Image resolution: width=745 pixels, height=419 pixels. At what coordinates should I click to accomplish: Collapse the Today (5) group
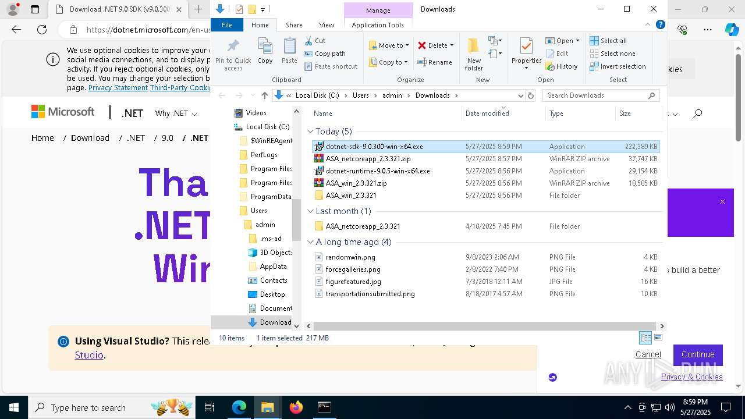(x=310, y=132)
